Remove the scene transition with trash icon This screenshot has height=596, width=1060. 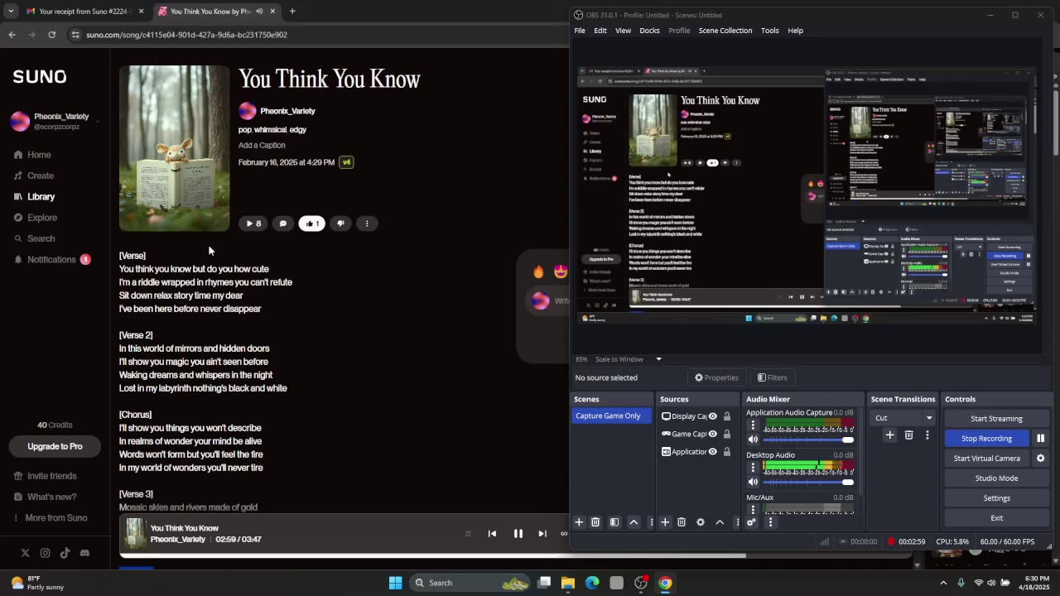908,435
